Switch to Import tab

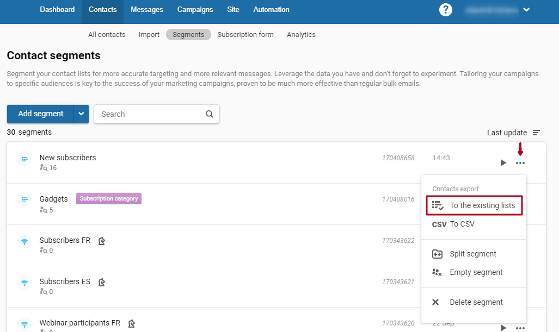[149, 35]
